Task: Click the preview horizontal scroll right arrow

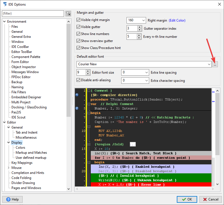Action: [x=213, y=189]
